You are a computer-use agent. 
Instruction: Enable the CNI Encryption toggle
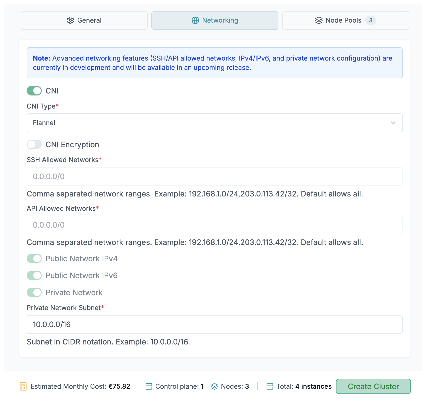pyautogui.click(x=34, y=144)
